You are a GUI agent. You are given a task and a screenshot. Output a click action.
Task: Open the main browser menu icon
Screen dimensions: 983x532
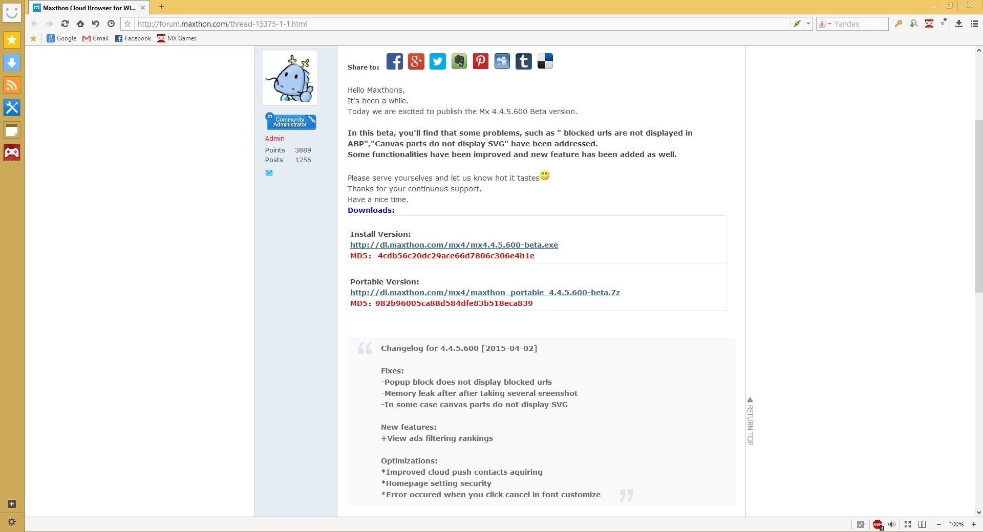pyautogui.click(x=974, y=24)
